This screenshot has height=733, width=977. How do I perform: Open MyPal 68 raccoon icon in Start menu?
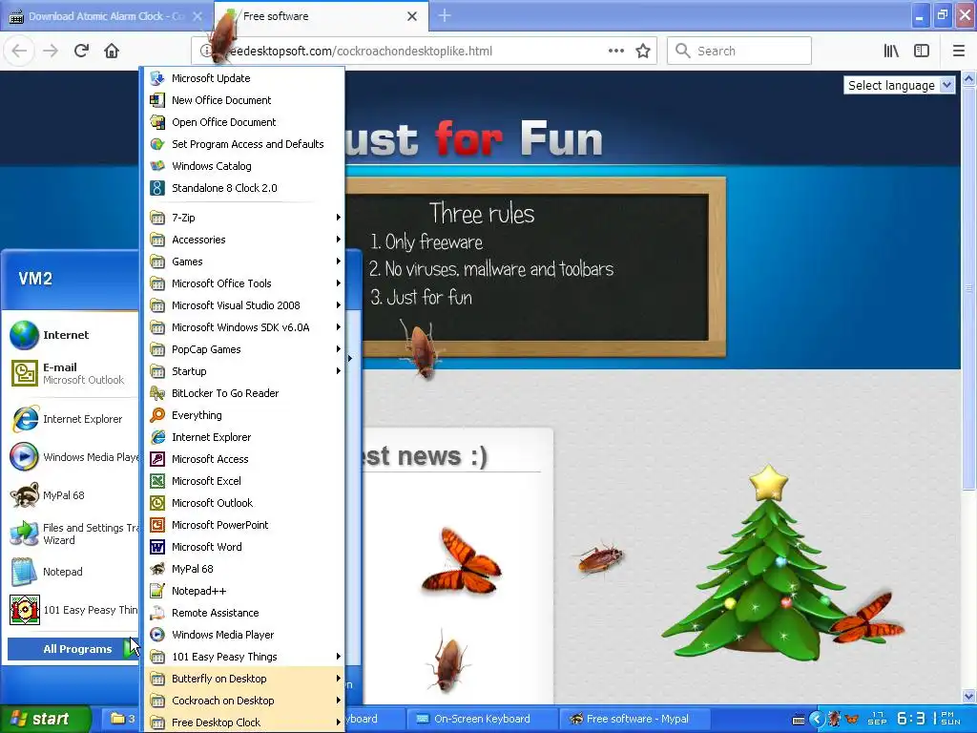pyautogui.click(x=25, y=495)
